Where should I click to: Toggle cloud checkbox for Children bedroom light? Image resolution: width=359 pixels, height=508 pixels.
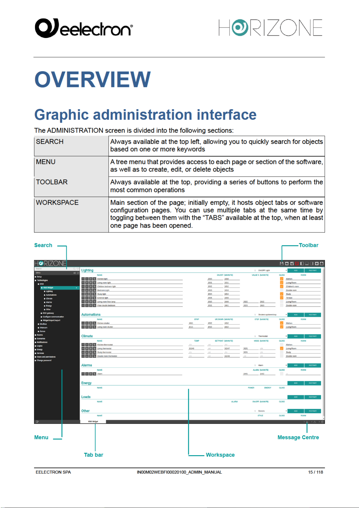tap(282, 286)
